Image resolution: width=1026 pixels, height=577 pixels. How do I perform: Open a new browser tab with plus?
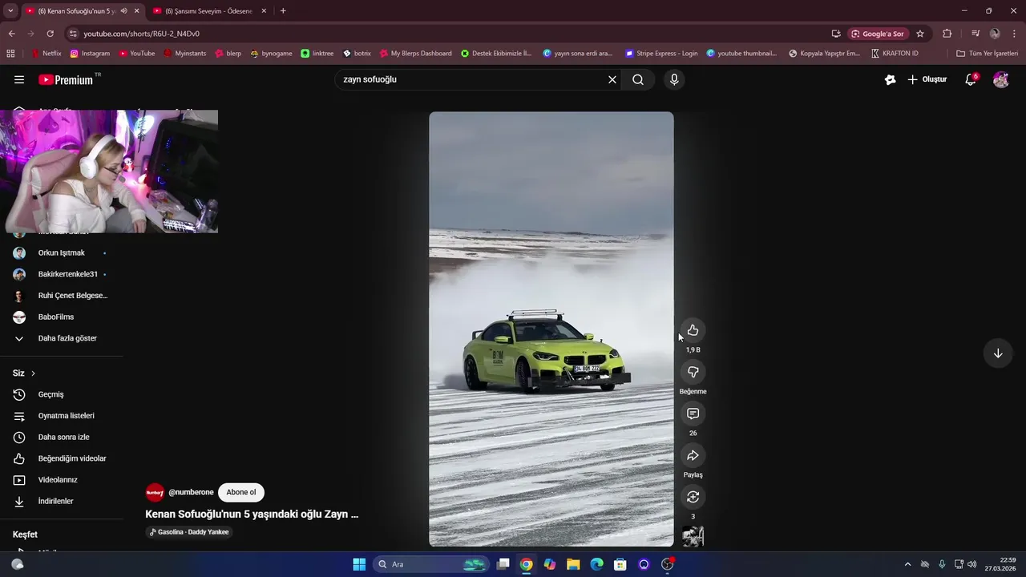pyautogui.click(x=283, y=11)
